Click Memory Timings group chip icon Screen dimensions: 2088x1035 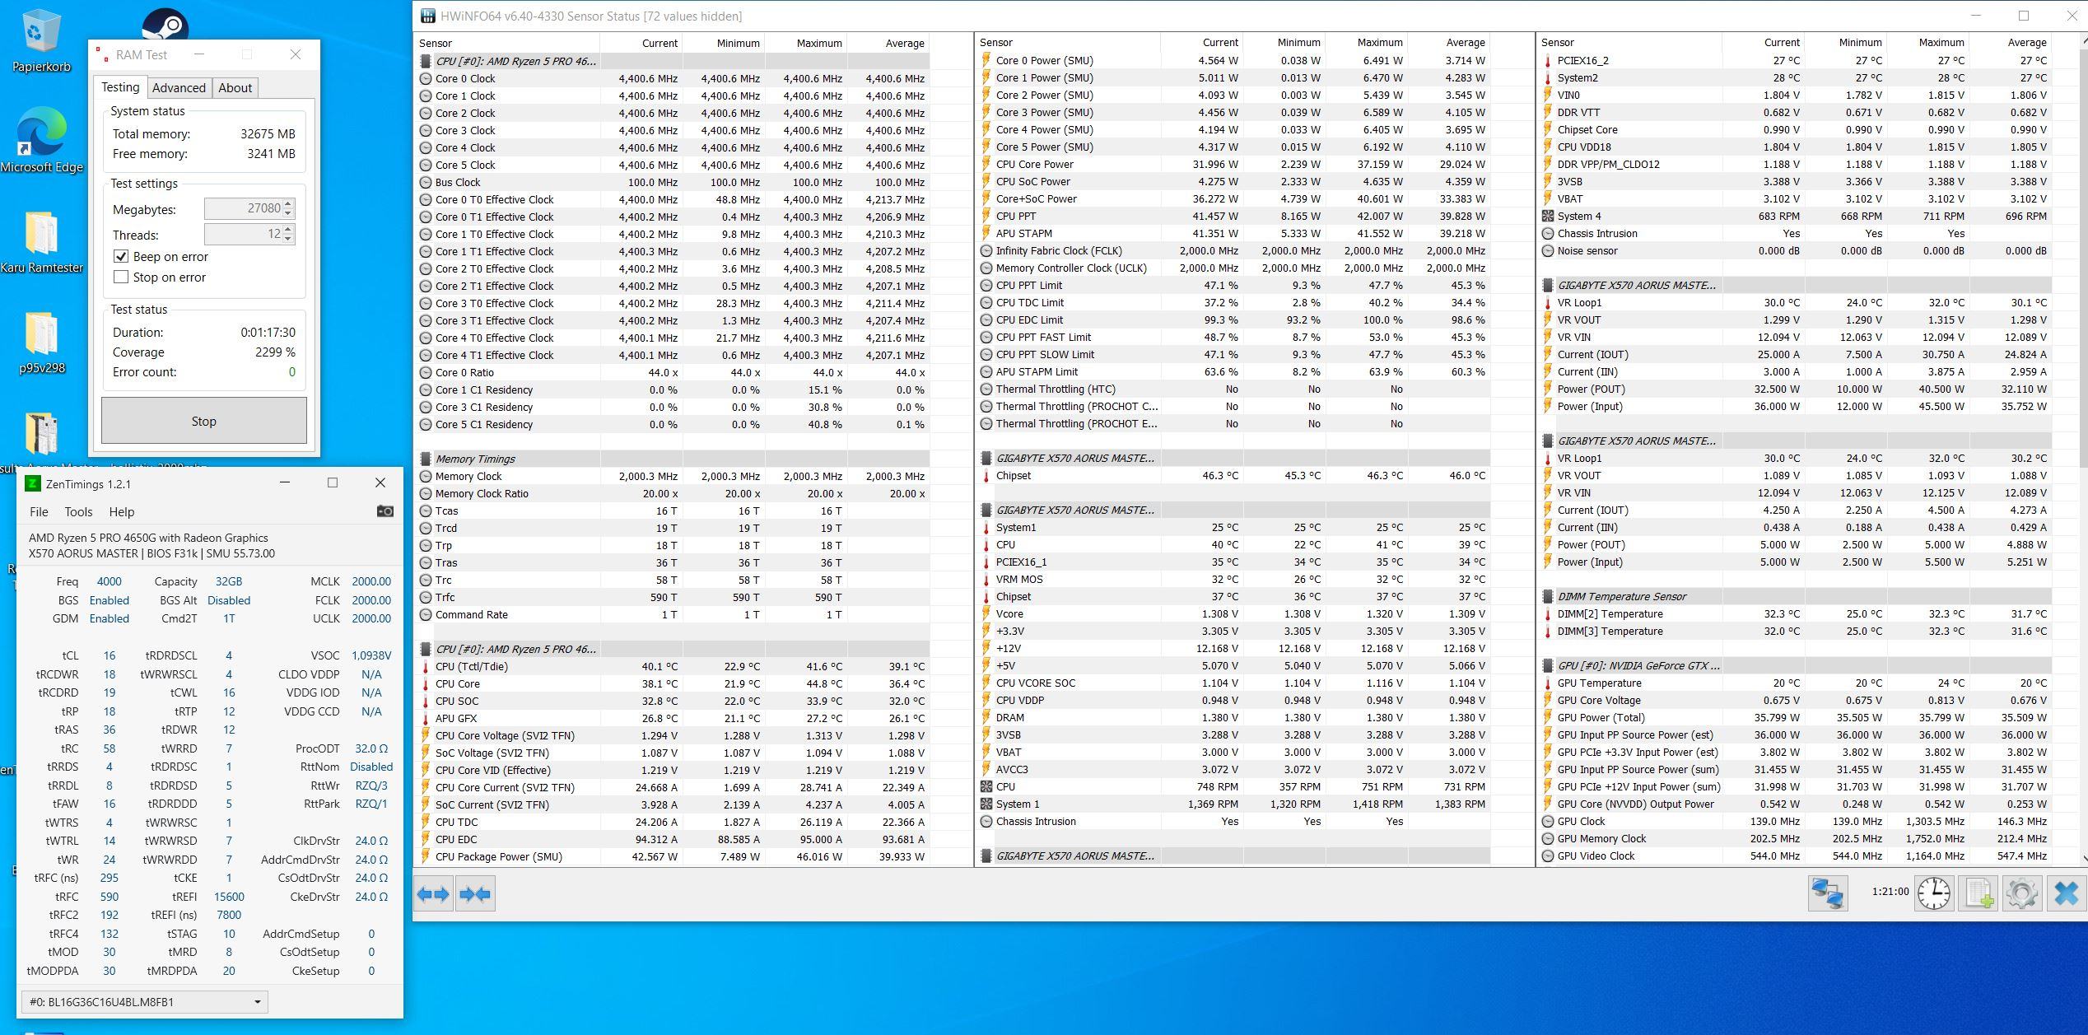tap(425, 459)
